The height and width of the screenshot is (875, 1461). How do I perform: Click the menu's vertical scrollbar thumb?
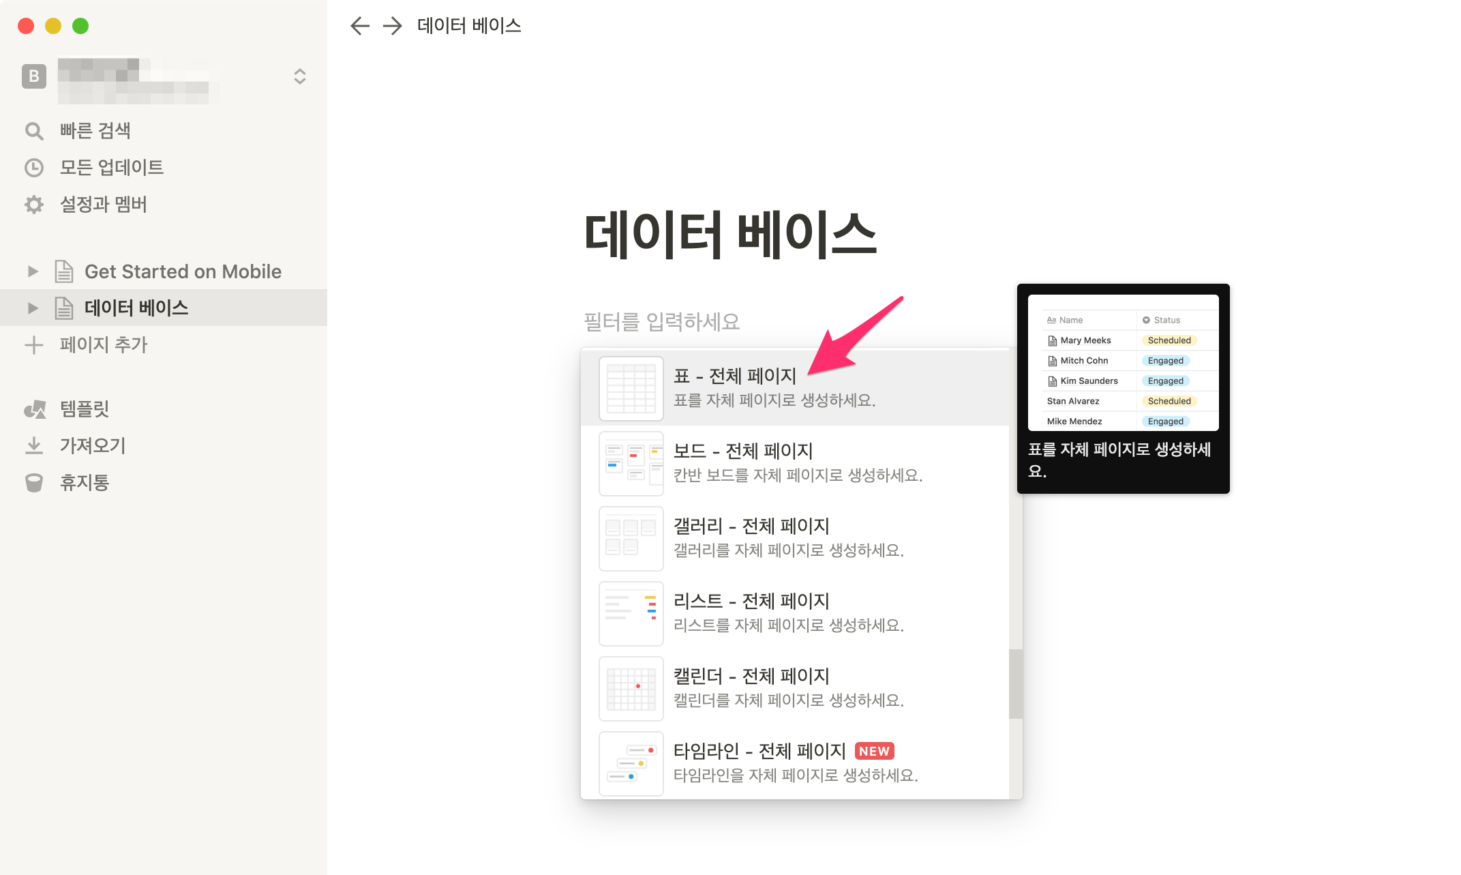[1015, 683]
